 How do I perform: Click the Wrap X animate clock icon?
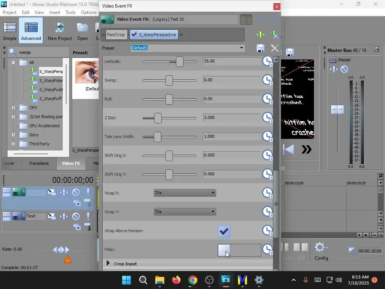coord(268,193)
